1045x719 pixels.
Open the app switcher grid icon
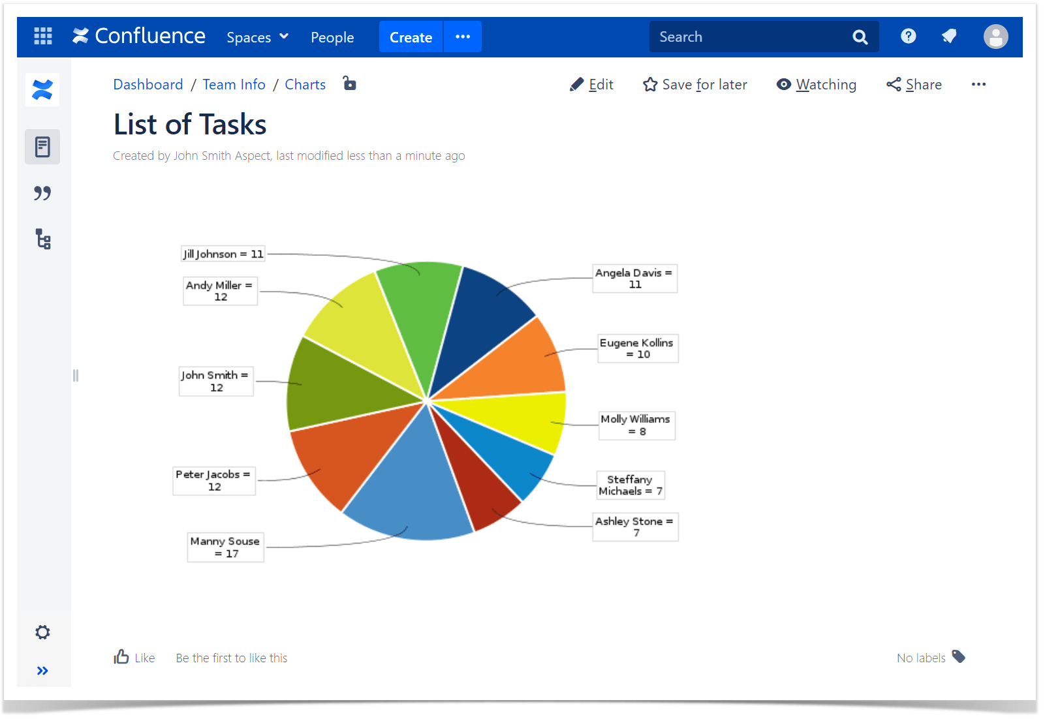pyautogui.click(x=43, y=36)
